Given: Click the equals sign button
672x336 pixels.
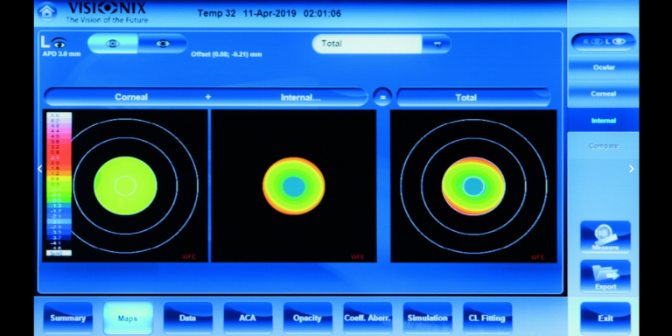Looking at the screenshot, I should click(x=382, y=97).
